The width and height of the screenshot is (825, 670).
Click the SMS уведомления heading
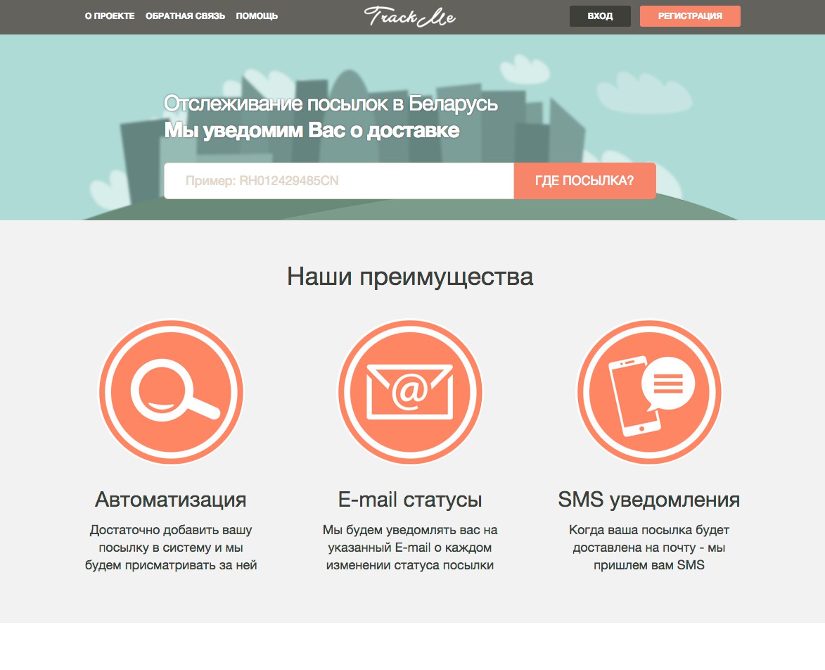(648, 500)
